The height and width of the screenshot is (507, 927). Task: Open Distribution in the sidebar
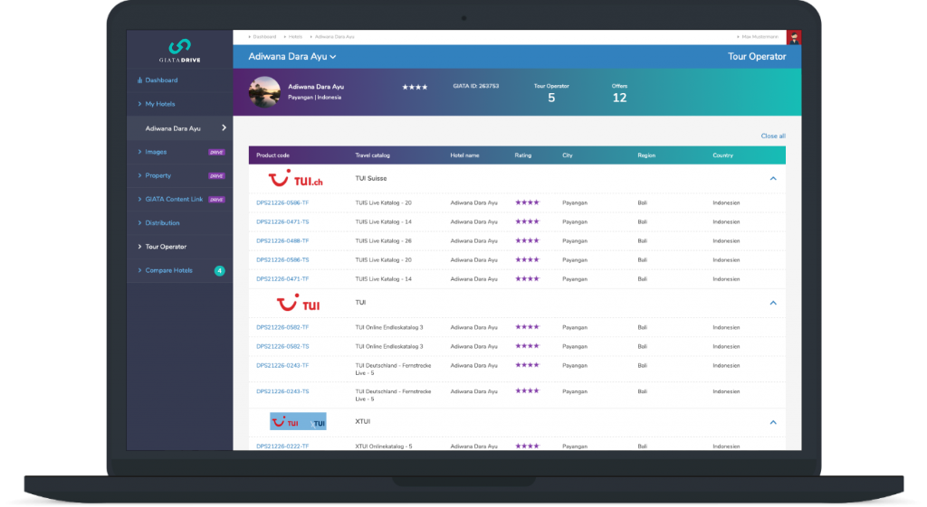tap(162, 222)
